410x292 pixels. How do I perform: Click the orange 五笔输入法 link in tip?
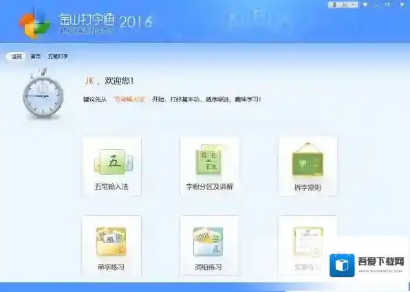pyautogui.click(x=129, y=99)
